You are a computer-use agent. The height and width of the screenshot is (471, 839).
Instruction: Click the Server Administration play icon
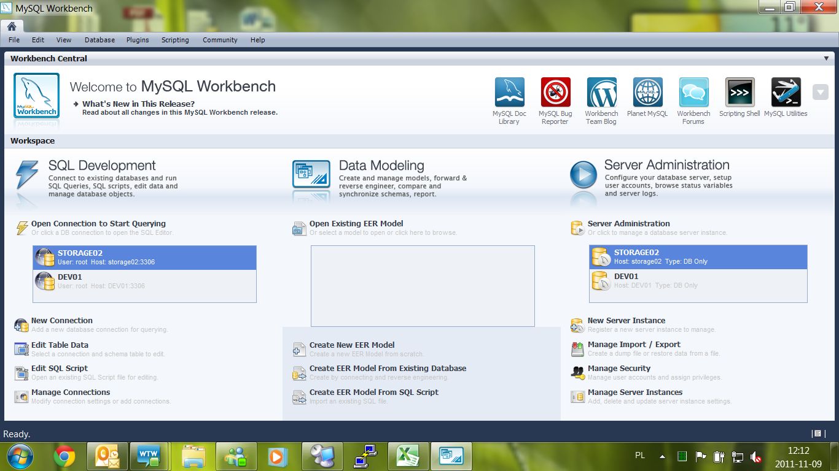[x=583, y=174]
